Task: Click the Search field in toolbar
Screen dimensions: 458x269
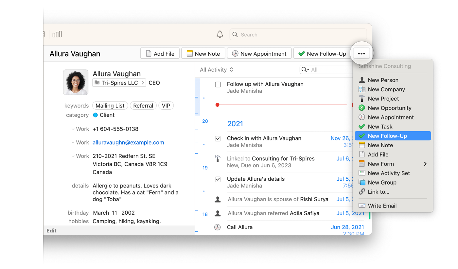Action: [298, 34]
